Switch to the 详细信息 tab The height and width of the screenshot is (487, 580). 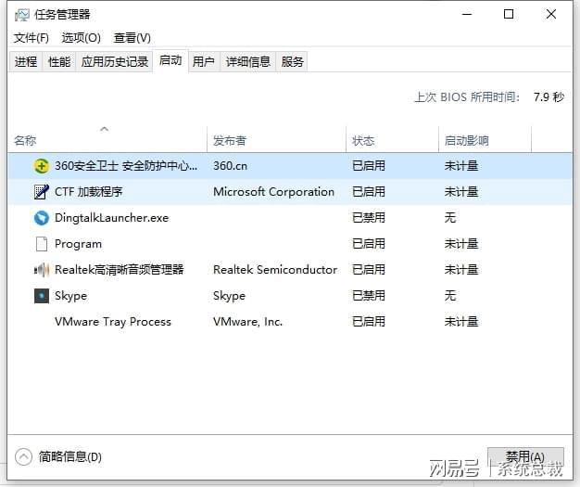click(x=248, y=61)
